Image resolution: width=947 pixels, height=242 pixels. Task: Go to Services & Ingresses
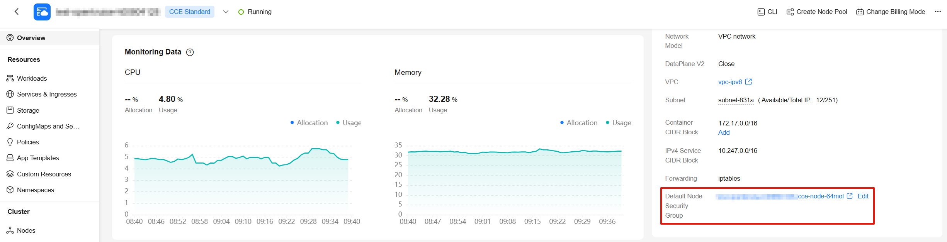click(47, 94)
